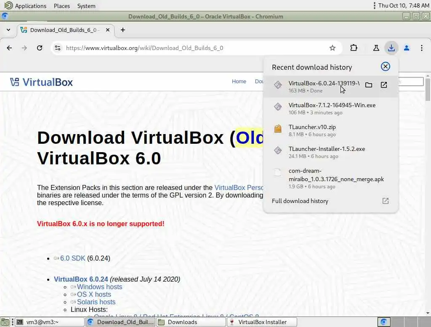Bookmark this page with the star icon
431x327 pixels.
[333, 48]
